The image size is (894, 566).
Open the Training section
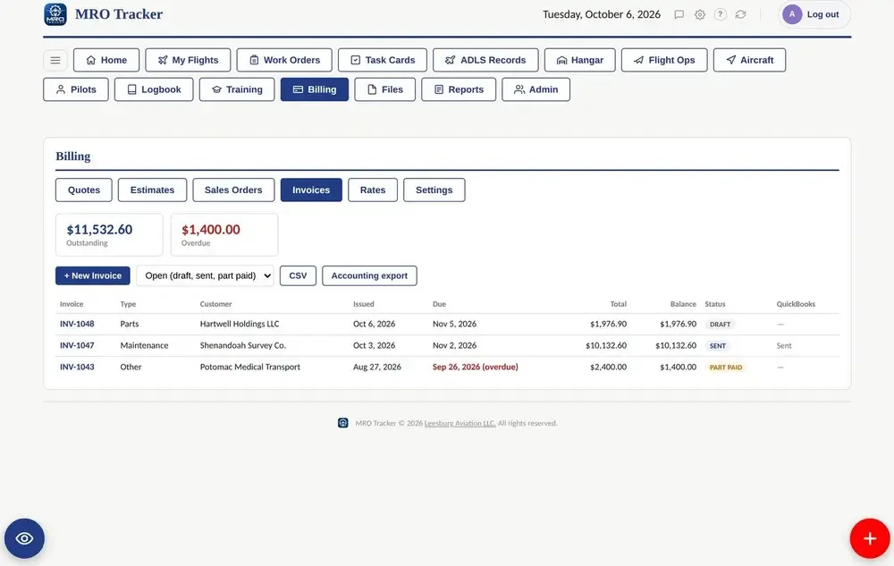tap(237, 89)
